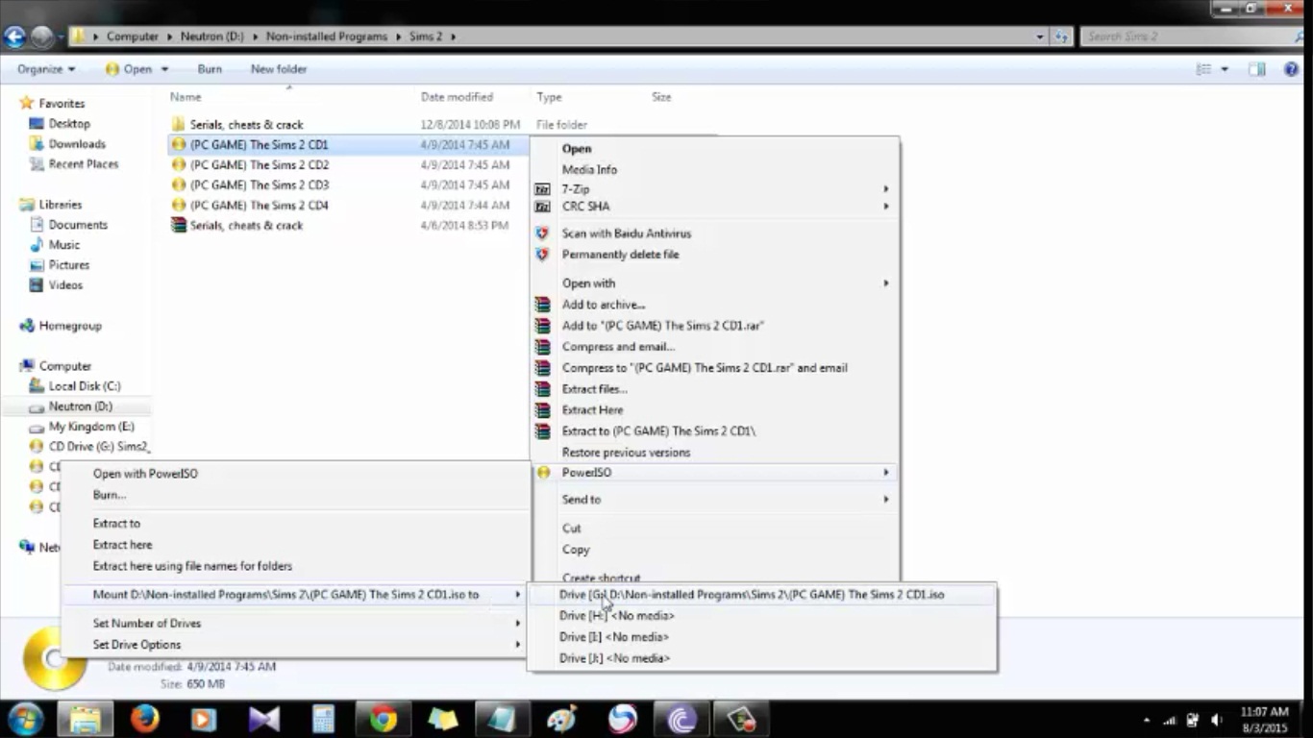Open the PowerISO submenu entry

click(714, 472)
